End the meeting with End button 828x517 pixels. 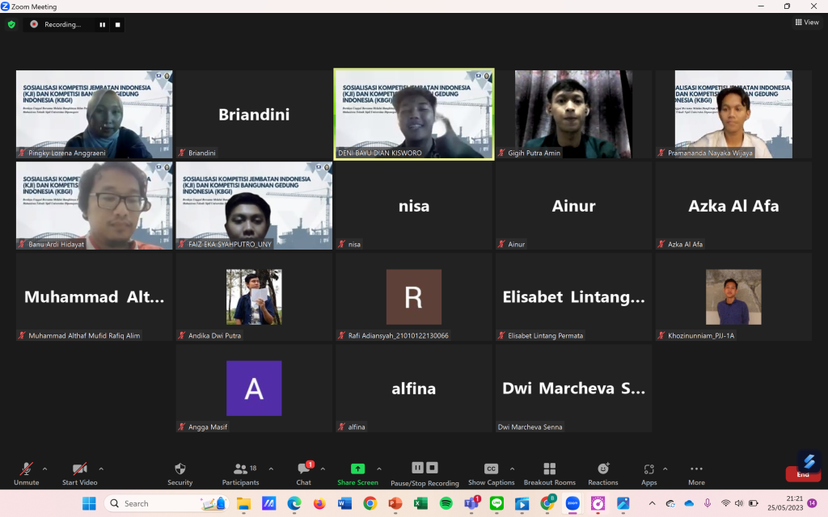pyautogui.click(x=802, y=474)
